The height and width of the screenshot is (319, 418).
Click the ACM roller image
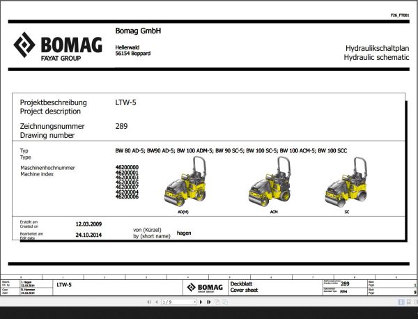tap(270, 182)
